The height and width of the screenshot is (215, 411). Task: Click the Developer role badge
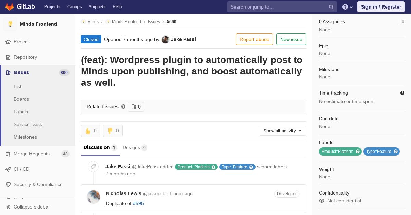pyautogui.click(x=287, y=194)
